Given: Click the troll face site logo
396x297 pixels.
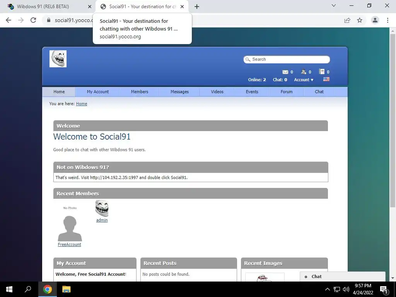Looking at the screenshot, I should (x=58, y=59).
